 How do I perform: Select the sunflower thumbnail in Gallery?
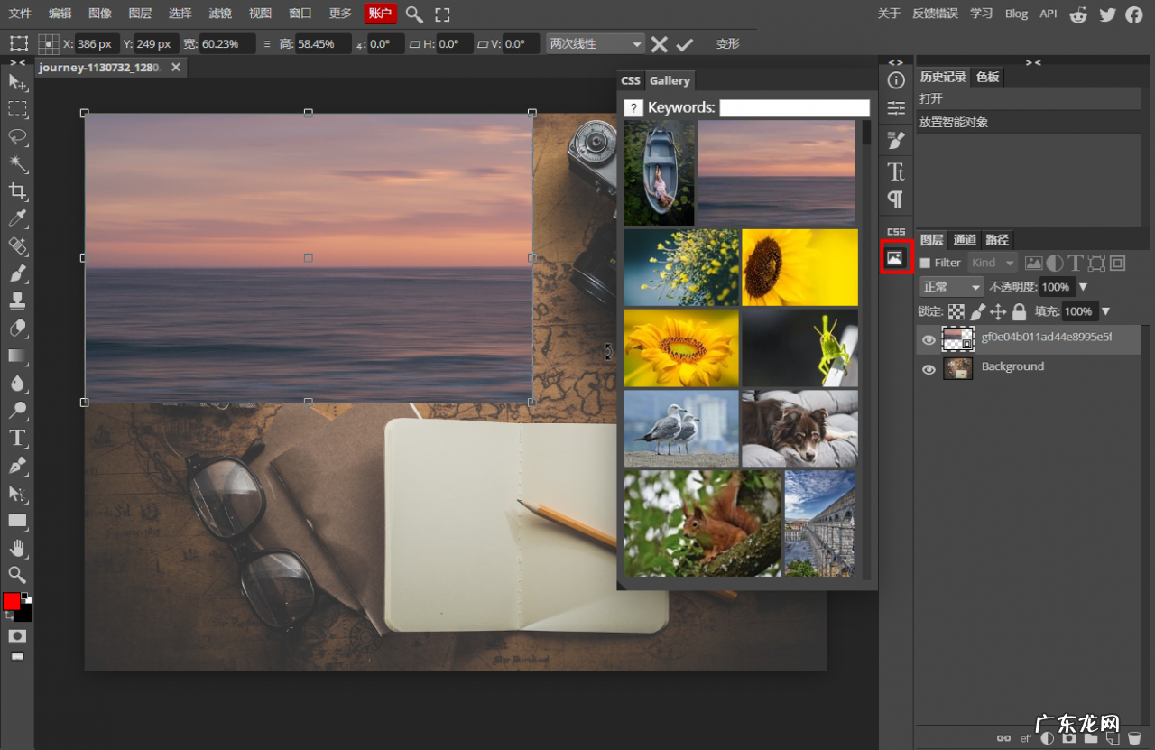pyautogui.click(x=799, y=267)
